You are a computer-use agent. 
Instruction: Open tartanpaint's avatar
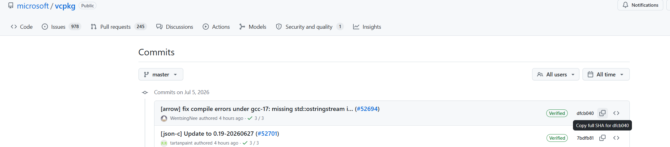[164, 143]
